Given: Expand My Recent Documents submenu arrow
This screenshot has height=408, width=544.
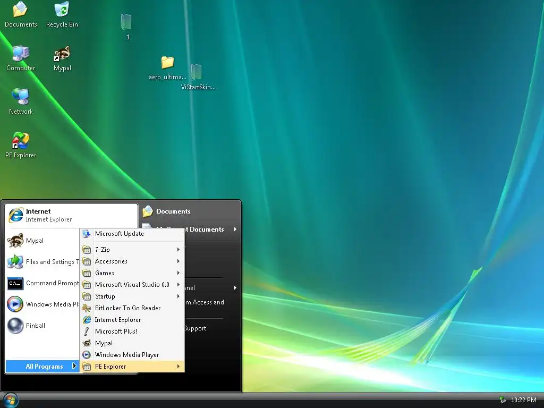Looking at the screenshot, I should tap(235, 229).
